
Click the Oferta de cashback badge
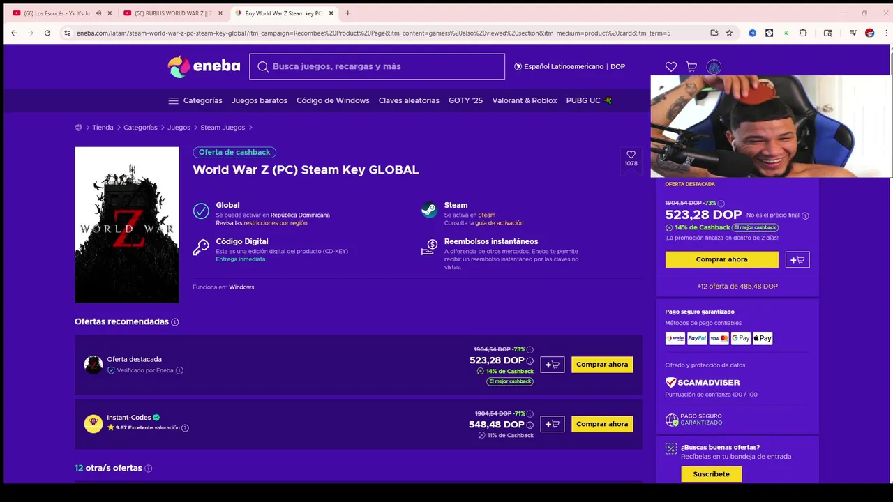(x=234, y=152)
